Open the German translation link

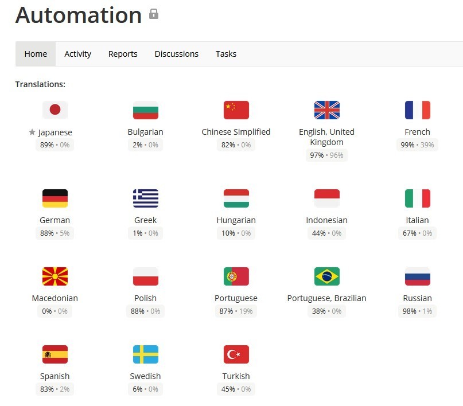pyautogui.click(x=55, y=220)
